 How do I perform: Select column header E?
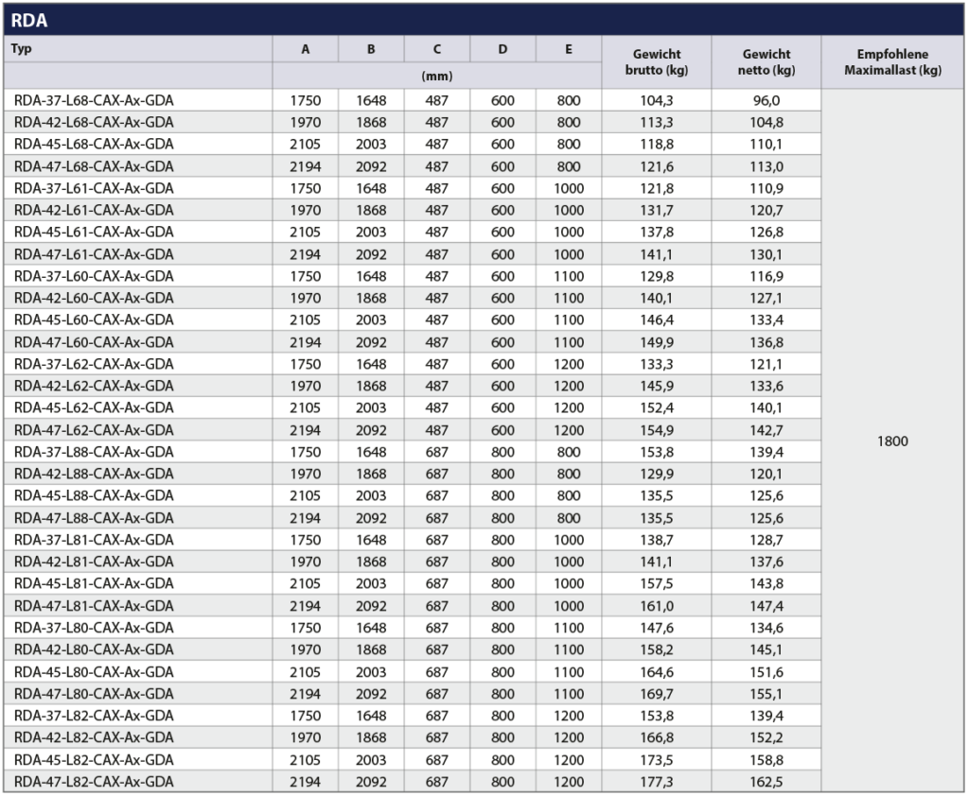click(568, 49)
